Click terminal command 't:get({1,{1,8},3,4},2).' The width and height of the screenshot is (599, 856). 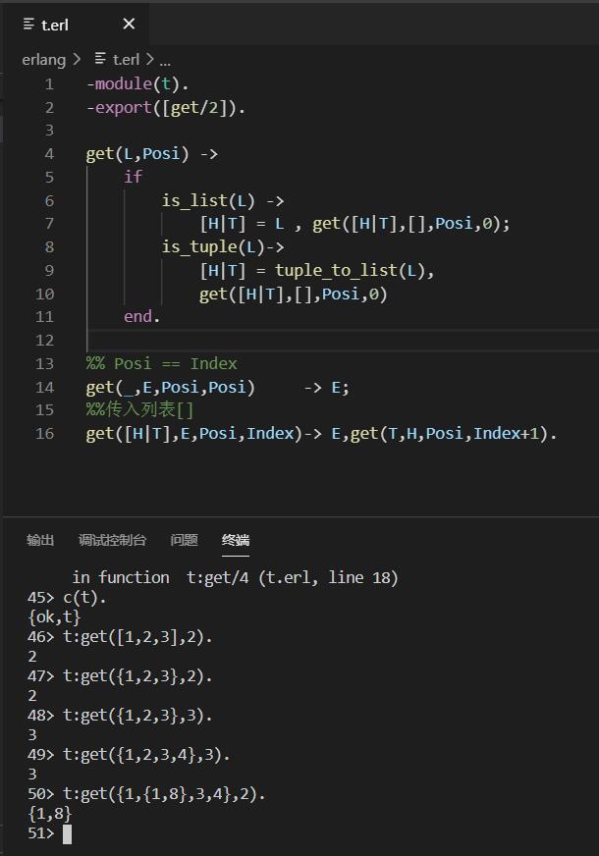point(164,794)
